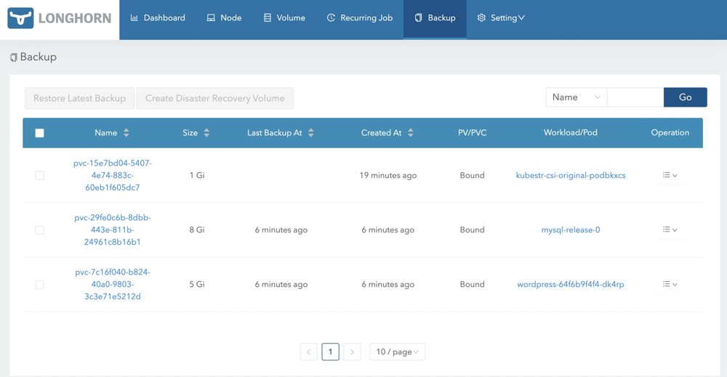Click the 5 Gi size cell

[197, 284]
